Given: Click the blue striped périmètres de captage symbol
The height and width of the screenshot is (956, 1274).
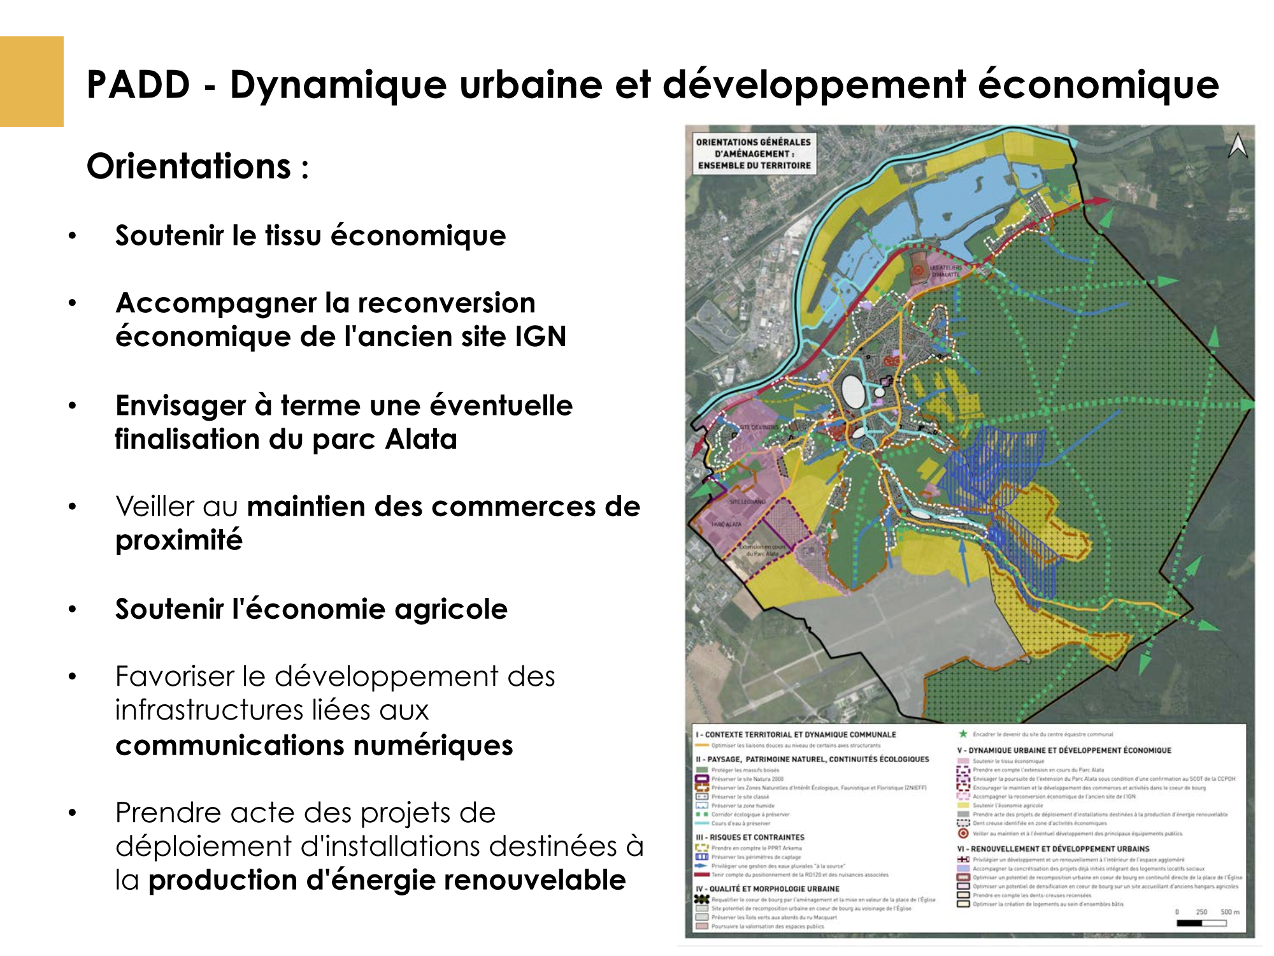Looking at the screenshot, I should pos(702,857).
